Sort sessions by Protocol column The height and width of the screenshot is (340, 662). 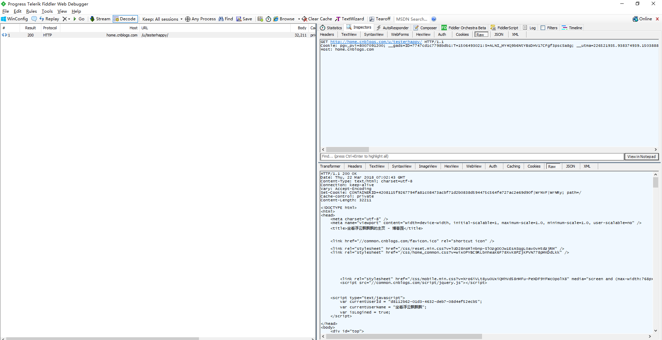(50, 28)
